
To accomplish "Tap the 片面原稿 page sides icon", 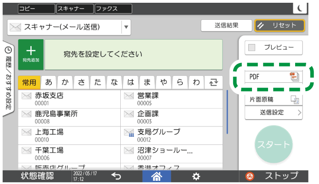I will coord(295,99).
